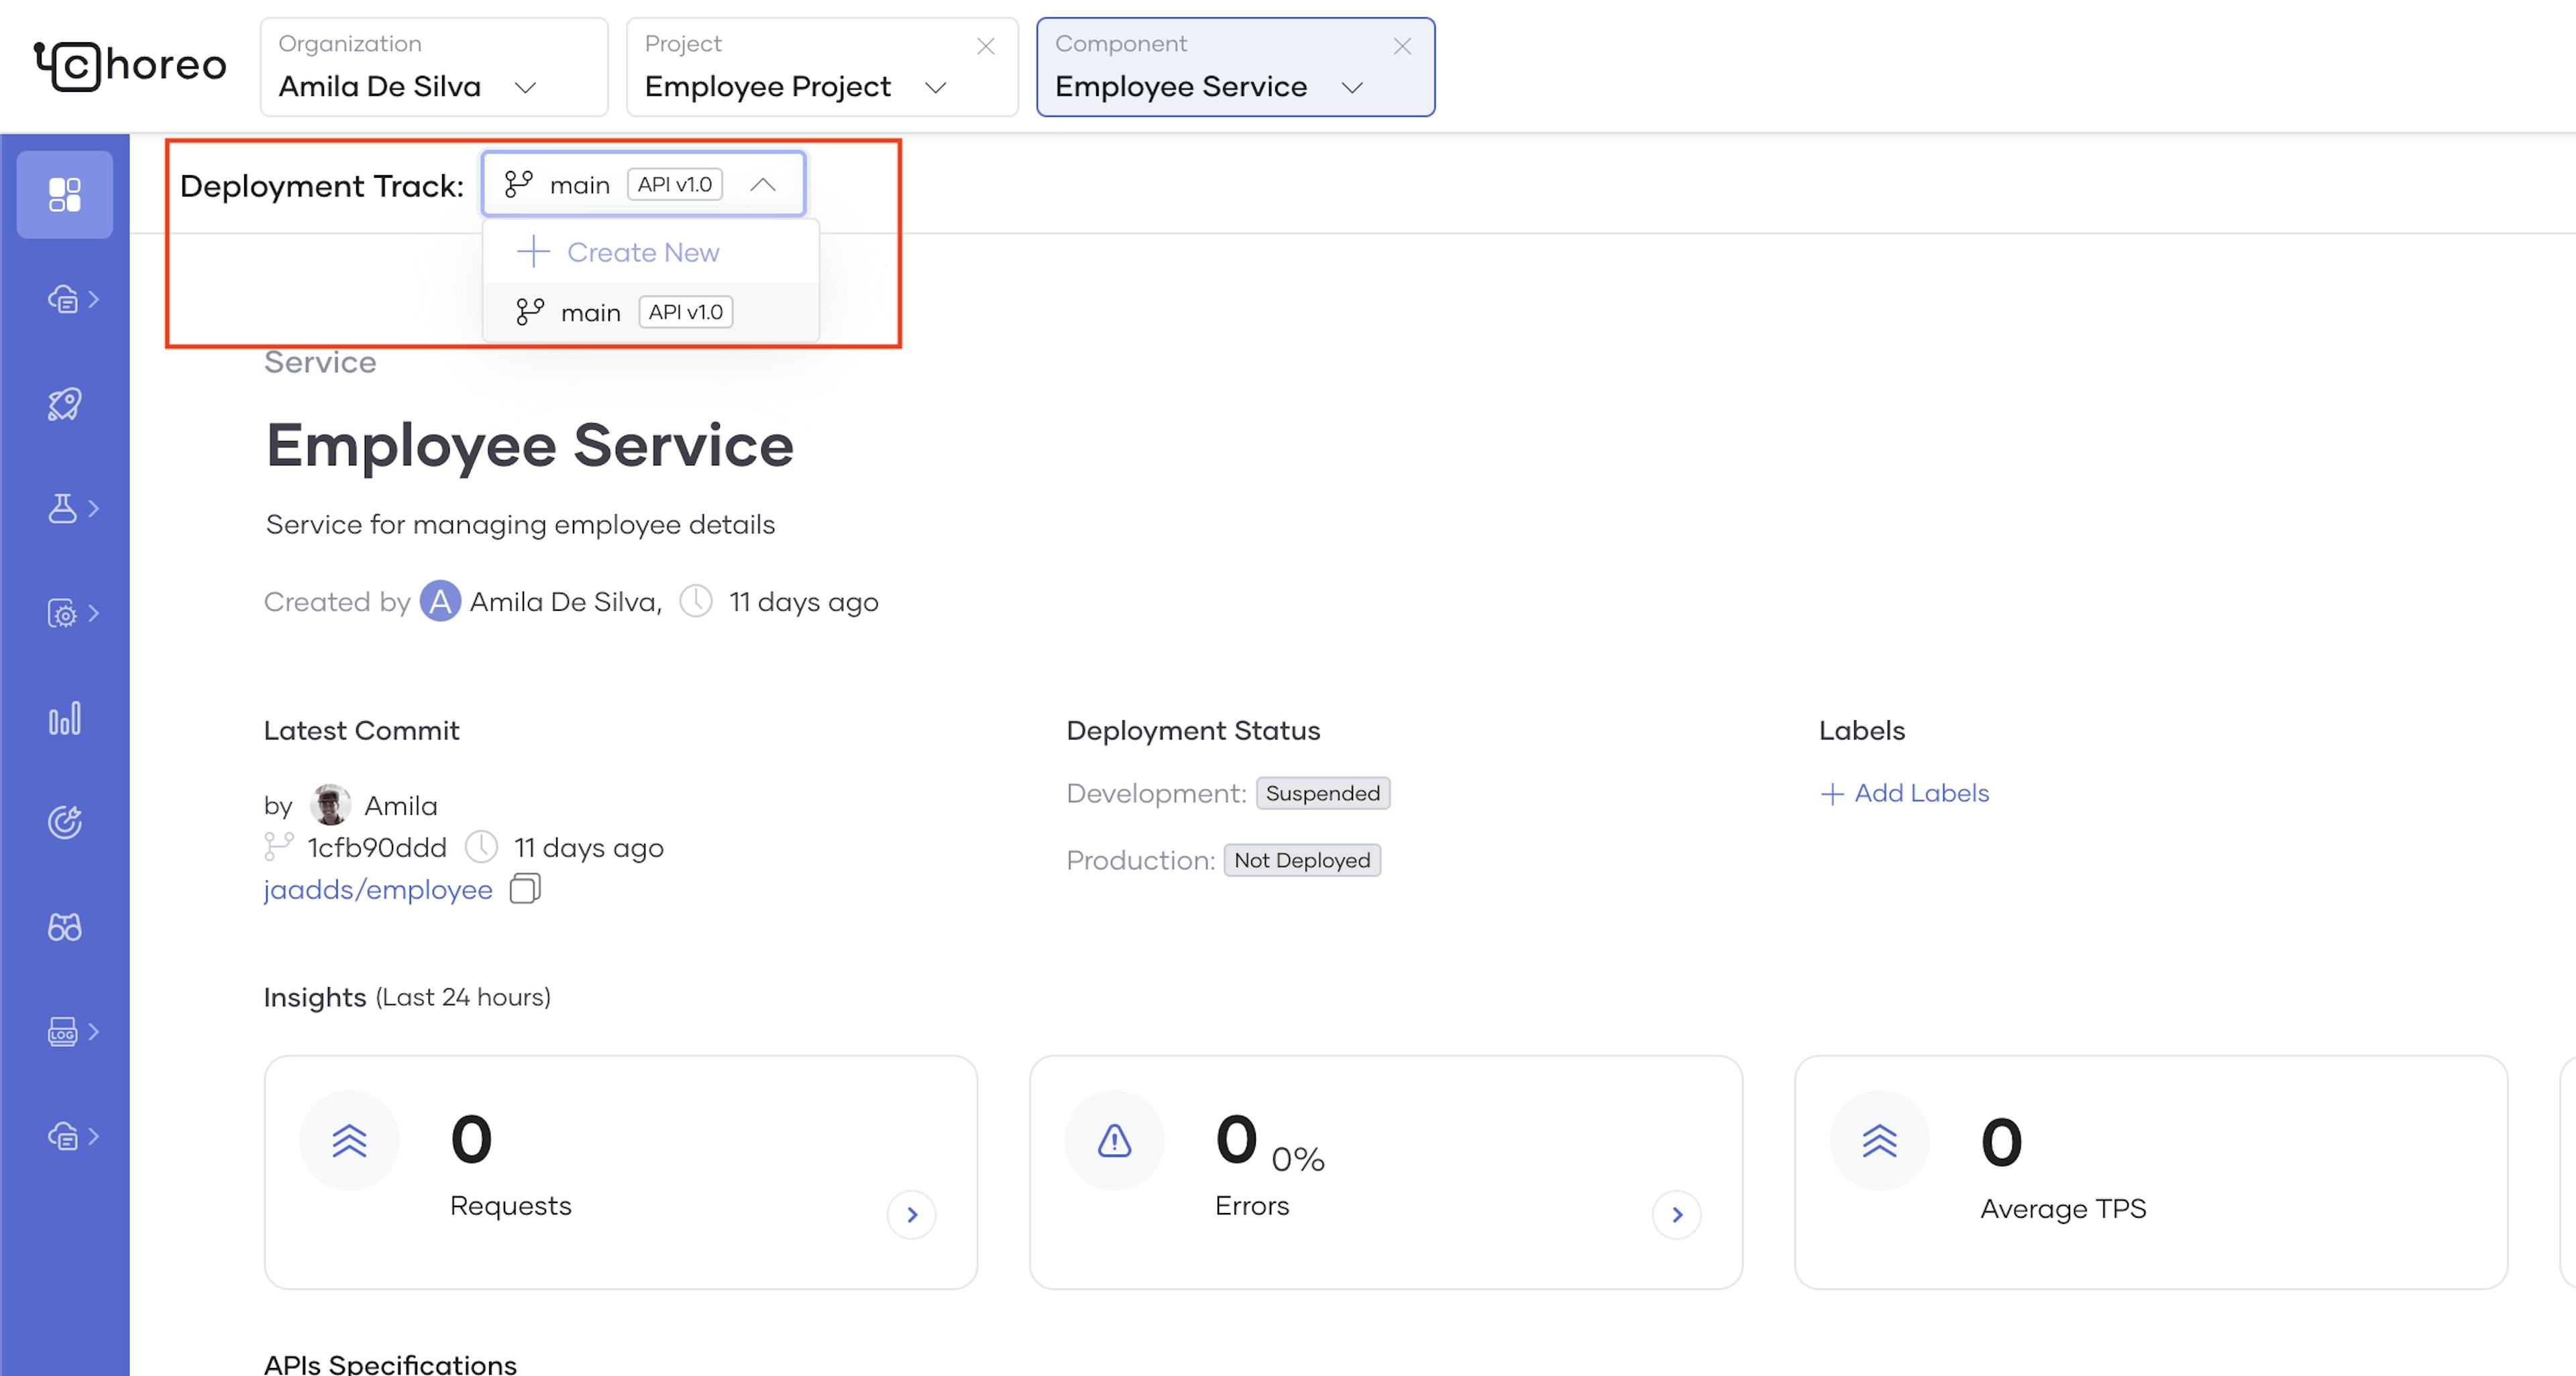Open the Manage gear sidebar icon
The width and height of the screenshot is (2576, 1376).
coord(63,614)
